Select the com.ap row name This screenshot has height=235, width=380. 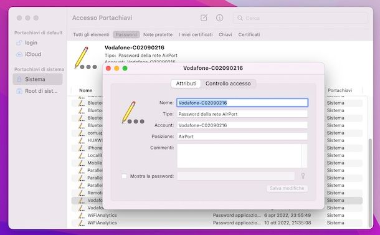click(95, 133)
